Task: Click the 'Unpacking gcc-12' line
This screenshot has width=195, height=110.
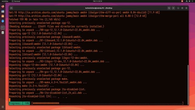Action: 38,75
